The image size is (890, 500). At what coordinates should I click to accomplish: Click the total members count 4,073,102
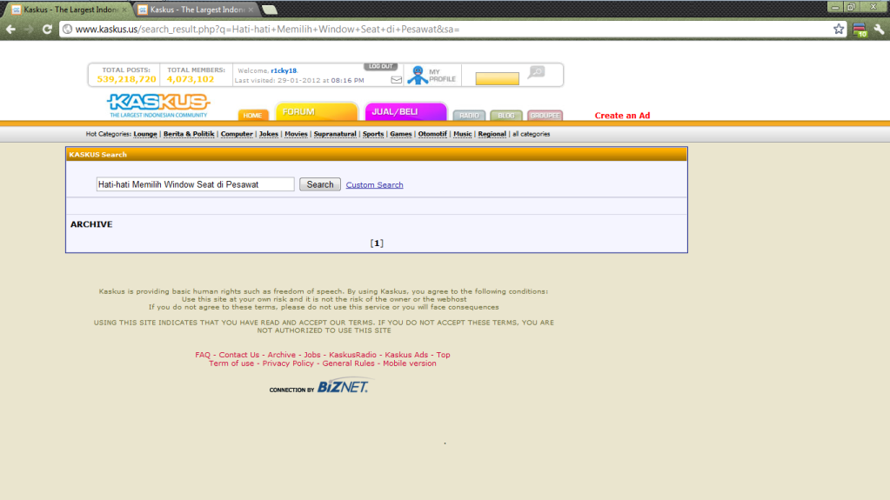pos(191,79)
